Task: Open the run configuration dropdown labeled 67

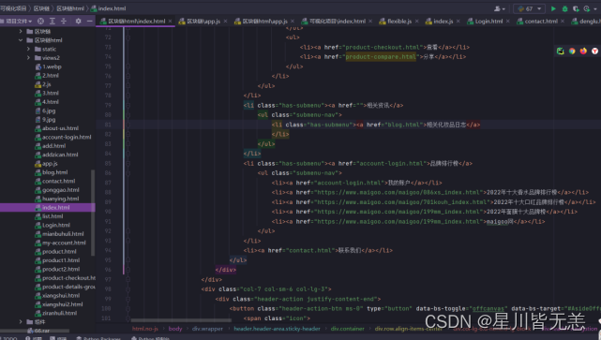Action: [529, 8]
